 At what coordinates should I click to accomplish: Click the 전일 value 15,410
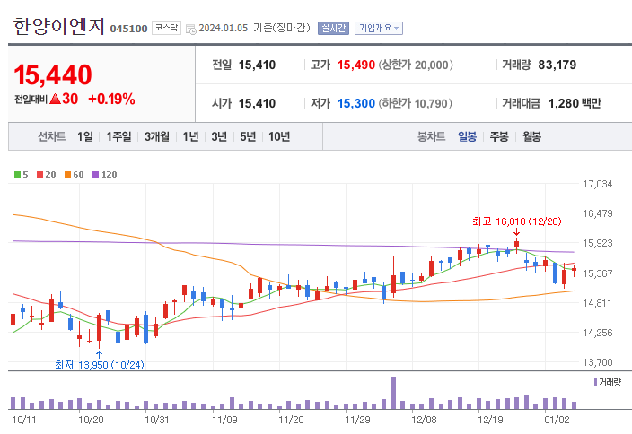[x=257, y=65]
